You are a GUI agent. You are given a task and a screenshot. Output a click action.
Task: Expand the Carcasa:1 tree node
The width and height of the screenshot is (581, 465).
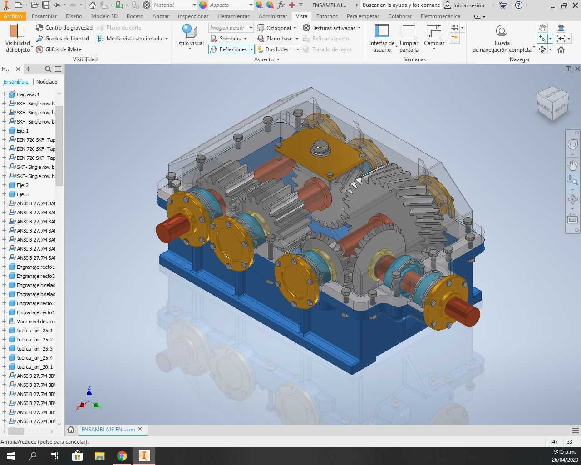tap(4, 94)
